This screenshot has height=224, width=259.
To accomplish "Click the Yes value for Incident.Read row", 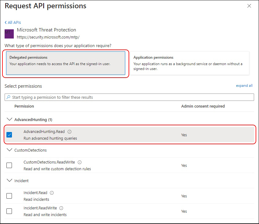I will pos(184,196).
